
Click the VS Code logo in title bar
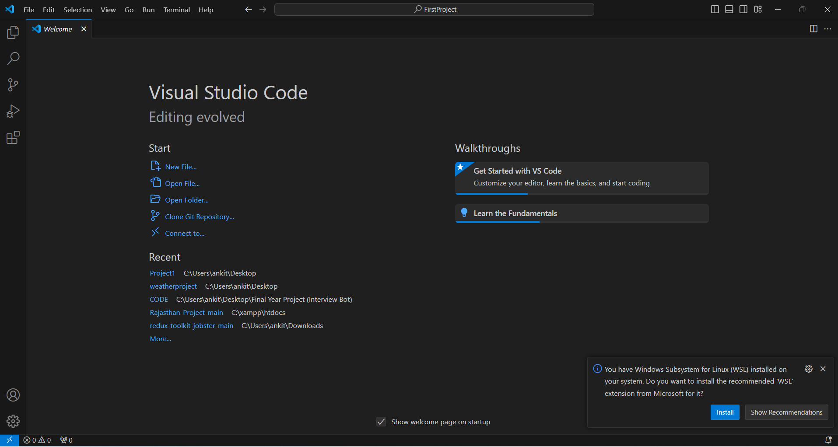pyautogui.click(x=10, y=9)
